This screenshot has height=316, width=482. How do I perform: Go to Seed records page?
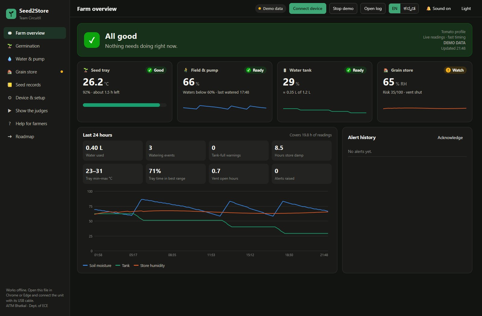pyautogui.click(x=35, y=85)
